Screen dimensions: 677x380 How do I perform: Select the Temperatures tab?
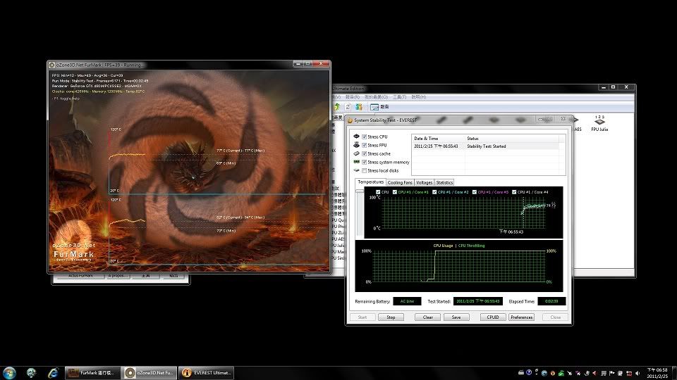pyautogui.click(x=370, y=182)
